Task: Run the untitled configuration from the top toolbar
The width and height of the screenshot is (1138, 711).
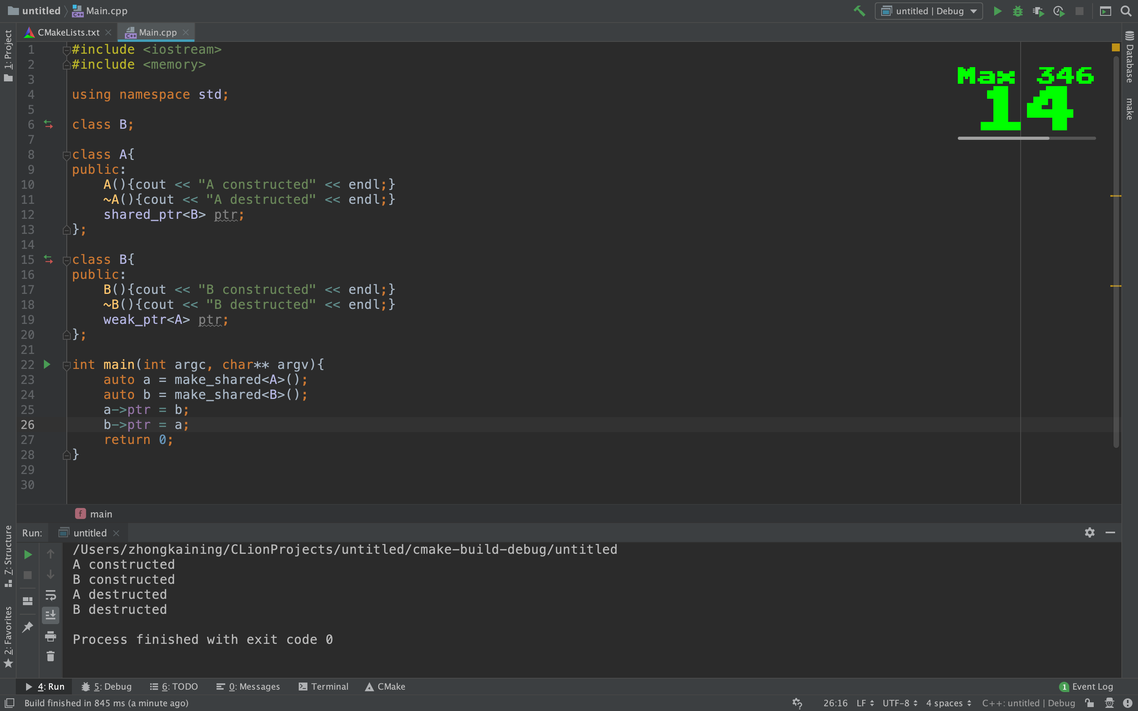Action: point(997,11)
